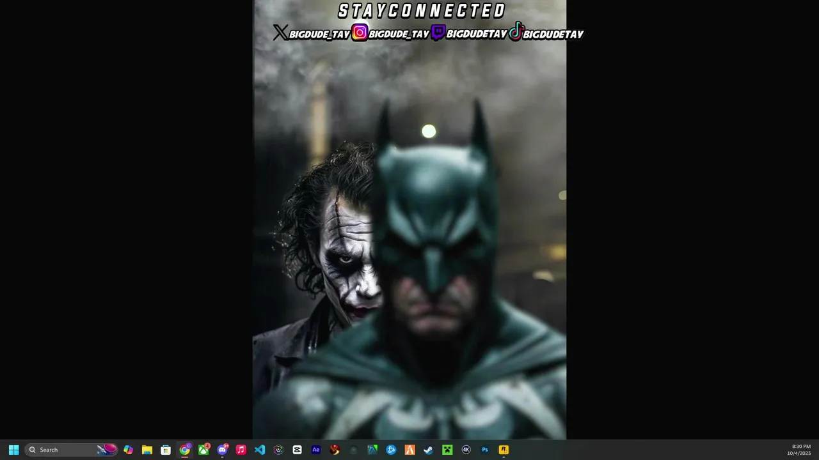The width and height of the screenshot is (819, 460).
Task: Open Discord from the taskbar
Action: point(222,450)
